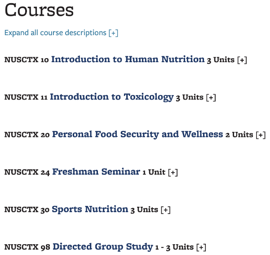Expand the Introduction to Human Nutrition [+] toggle
This screenshot has width=270, height=255.
coord(242,60)
